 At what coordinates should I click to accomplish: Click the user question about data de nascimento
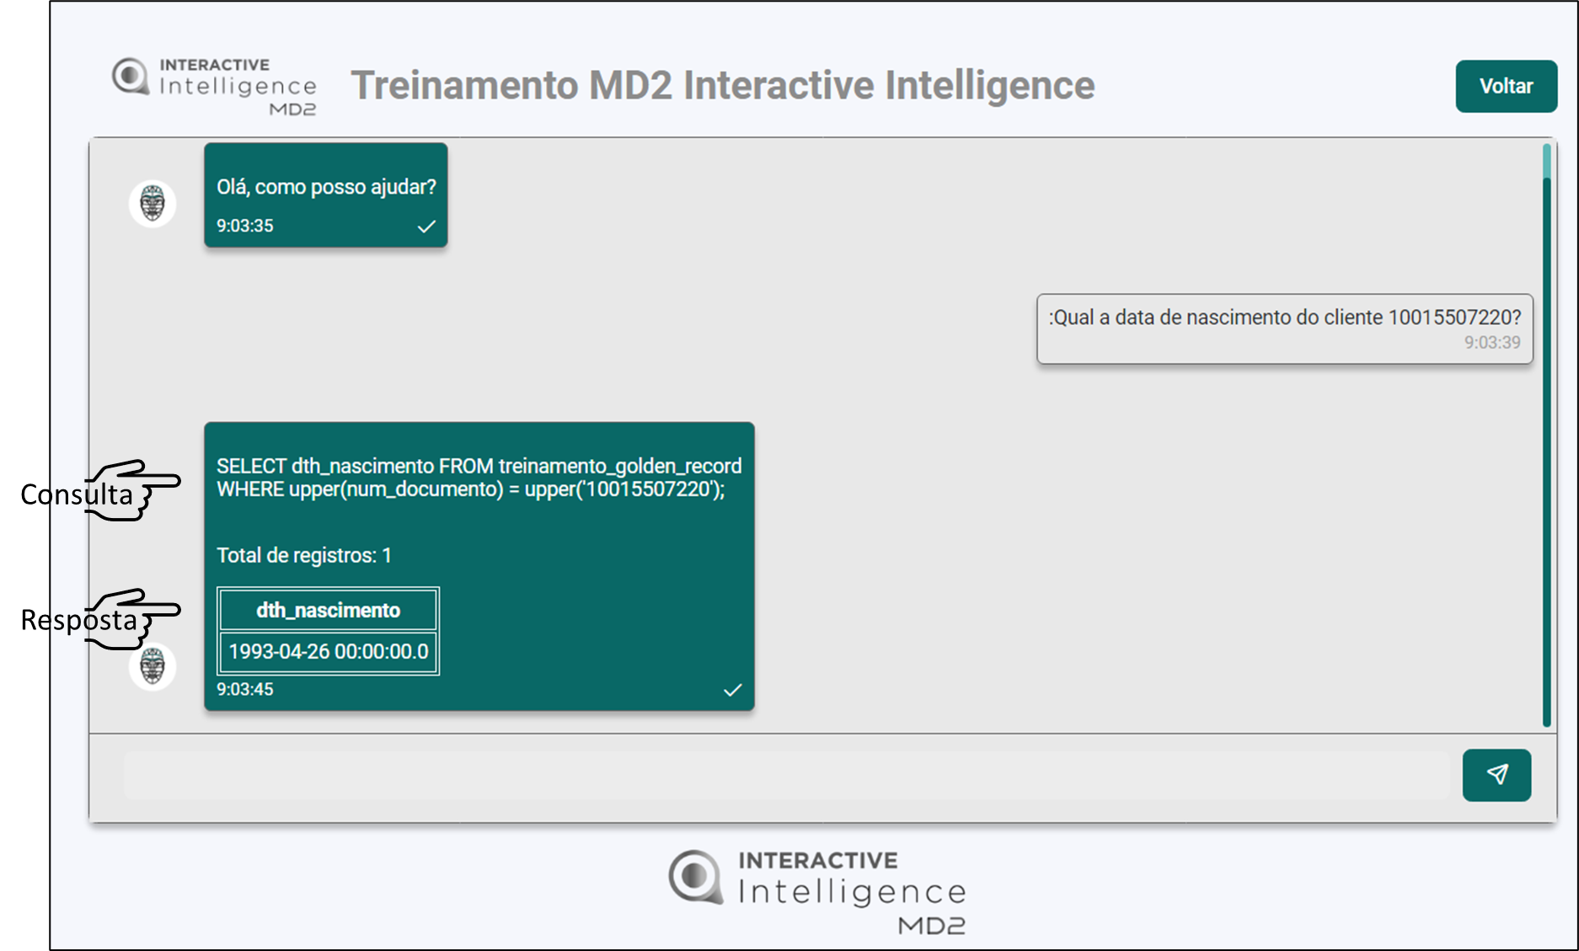[1284, 318]
